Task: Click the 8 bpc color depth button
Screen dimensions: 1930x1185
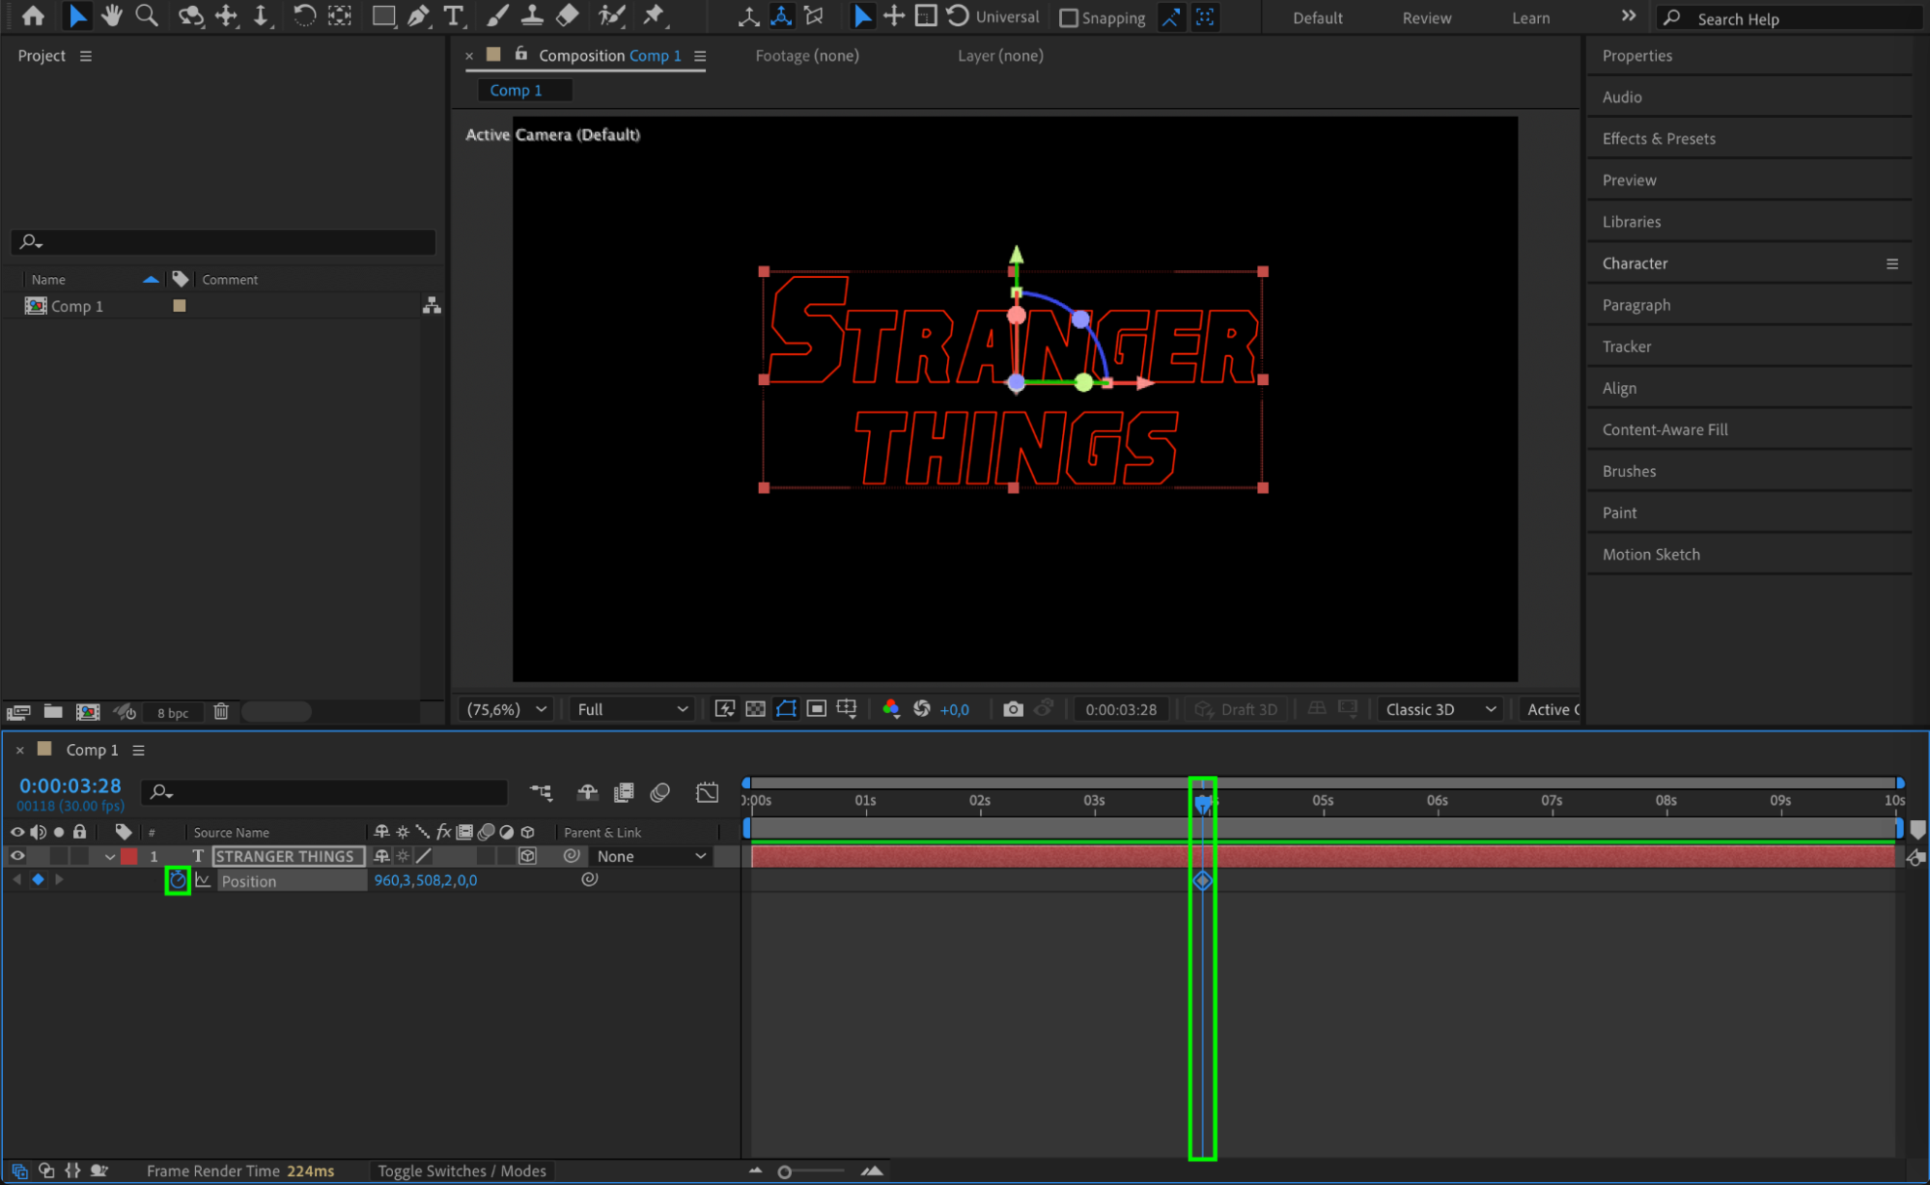Action: (173, 713)
